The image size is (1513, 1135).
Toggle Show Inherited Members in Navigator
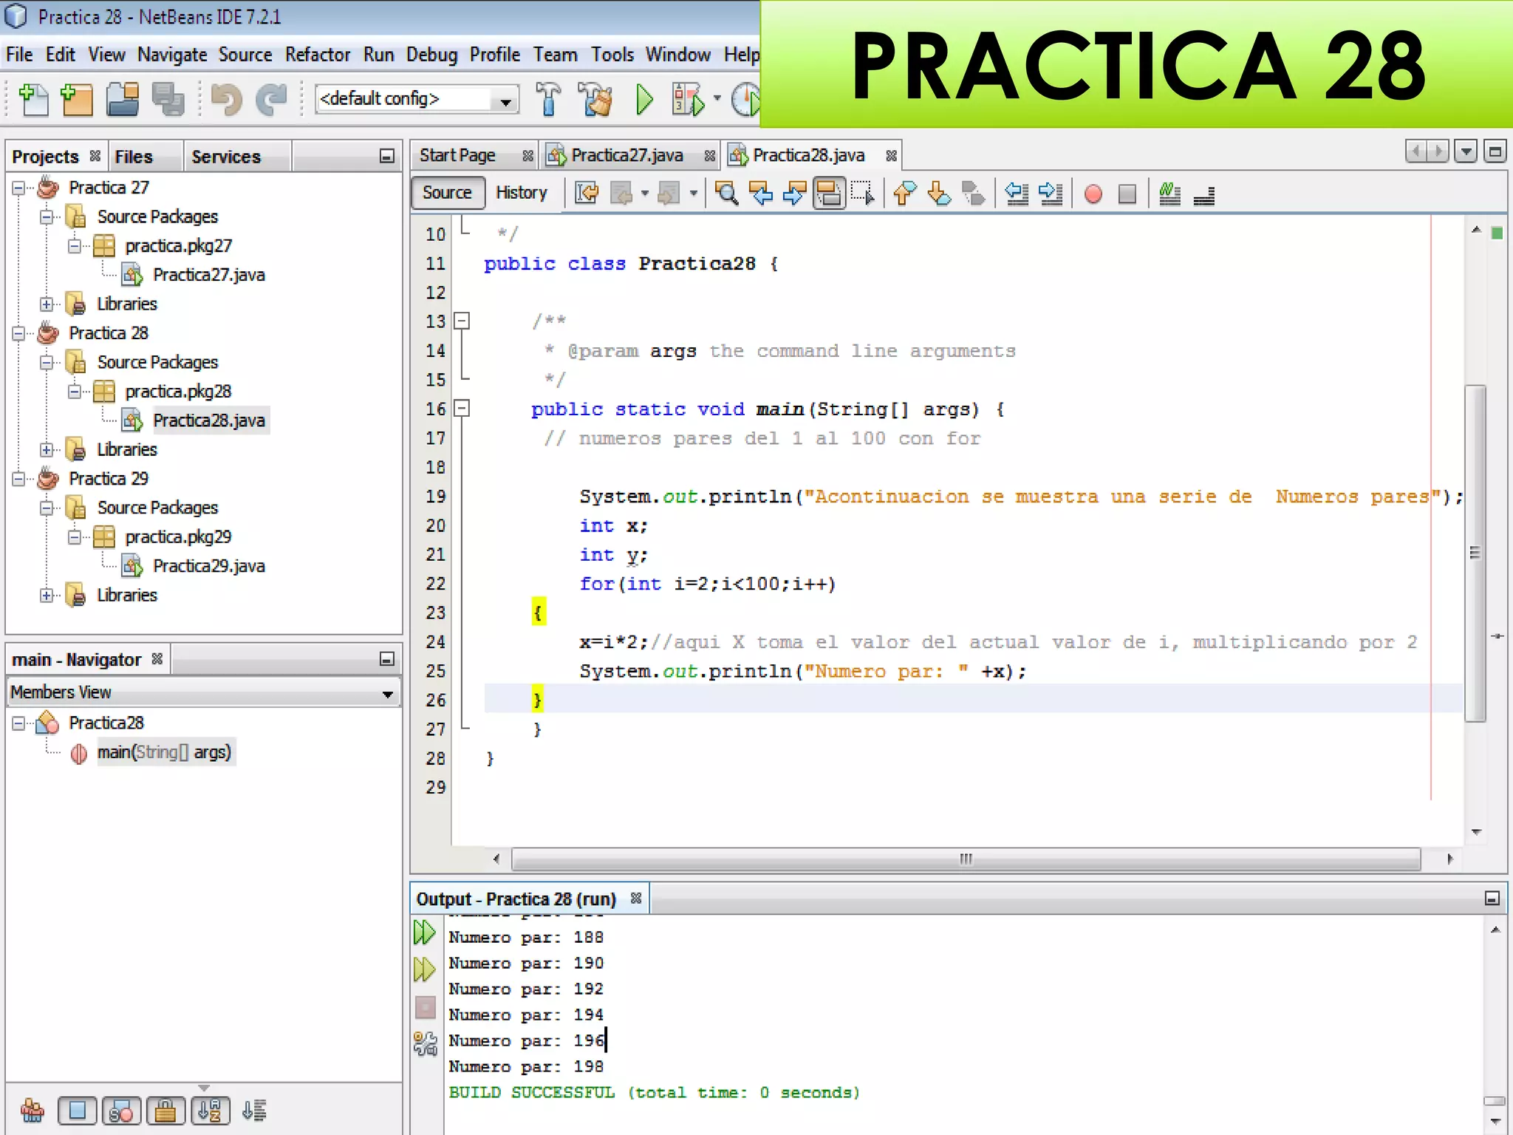(33, 1111)
